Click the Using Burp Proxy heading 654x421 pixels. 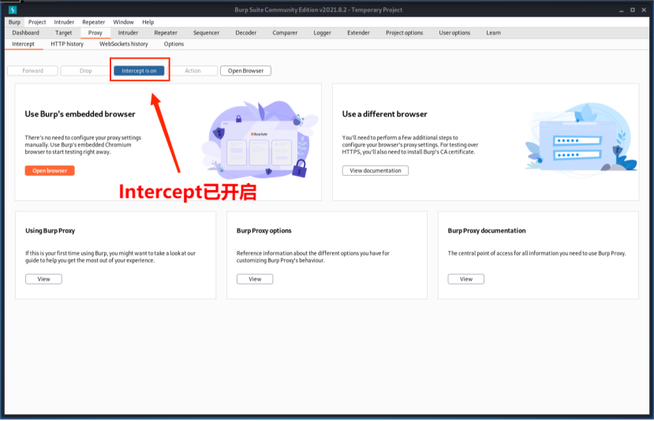click(50, 230)
